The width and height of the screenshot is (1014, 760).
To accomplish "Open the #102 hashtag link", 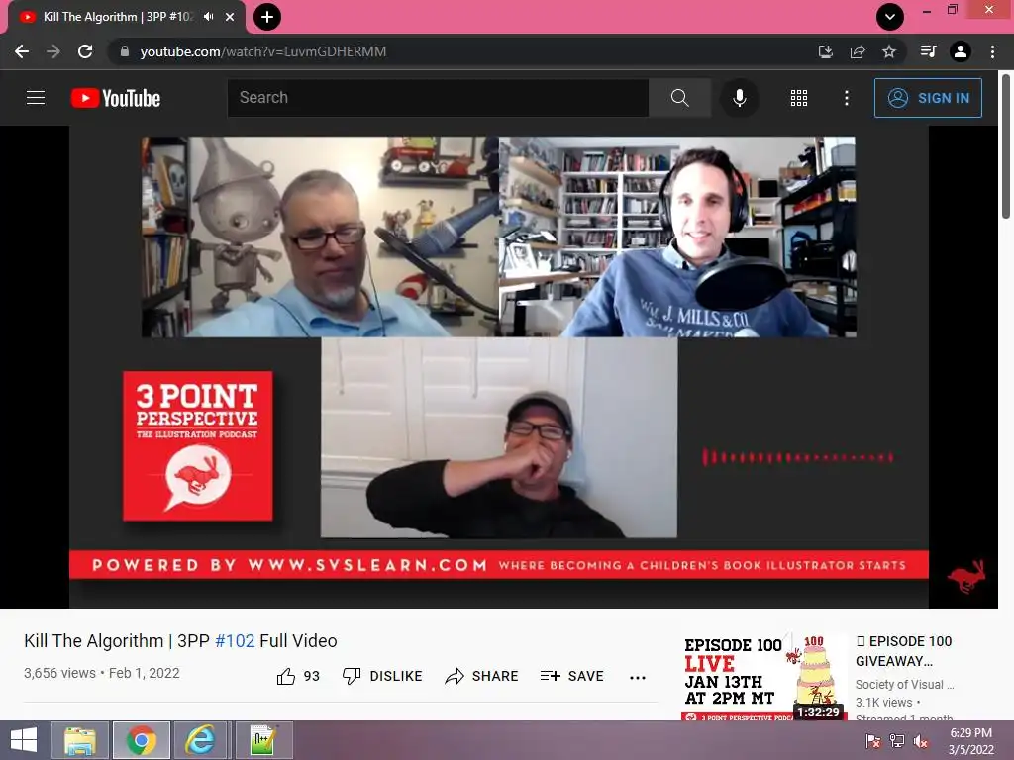I will pos(235,640).
